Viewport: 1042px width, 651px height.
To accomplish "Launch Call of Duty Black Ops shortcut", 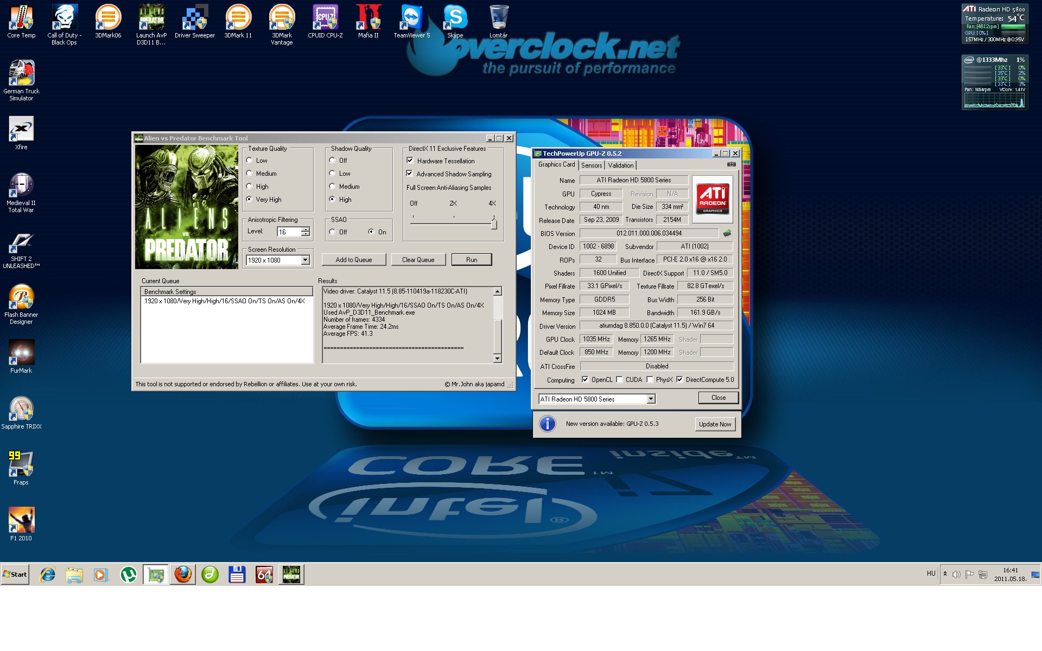I will pyautogui.click(x=65, y=24).
